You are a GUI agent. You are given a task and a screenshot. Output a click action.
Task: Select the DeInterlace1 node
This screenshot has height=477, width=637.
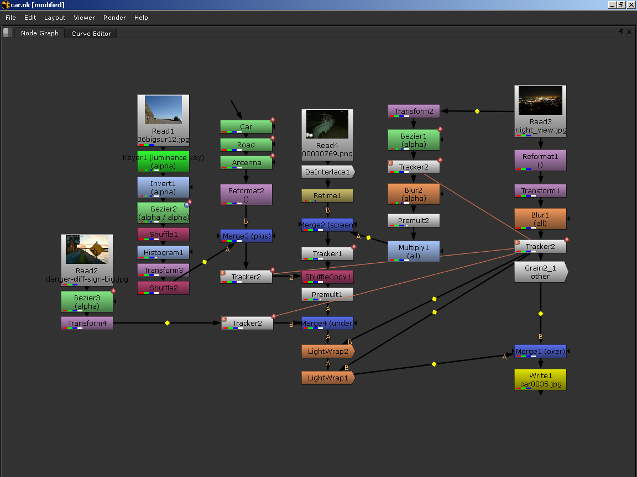[327, 172]
